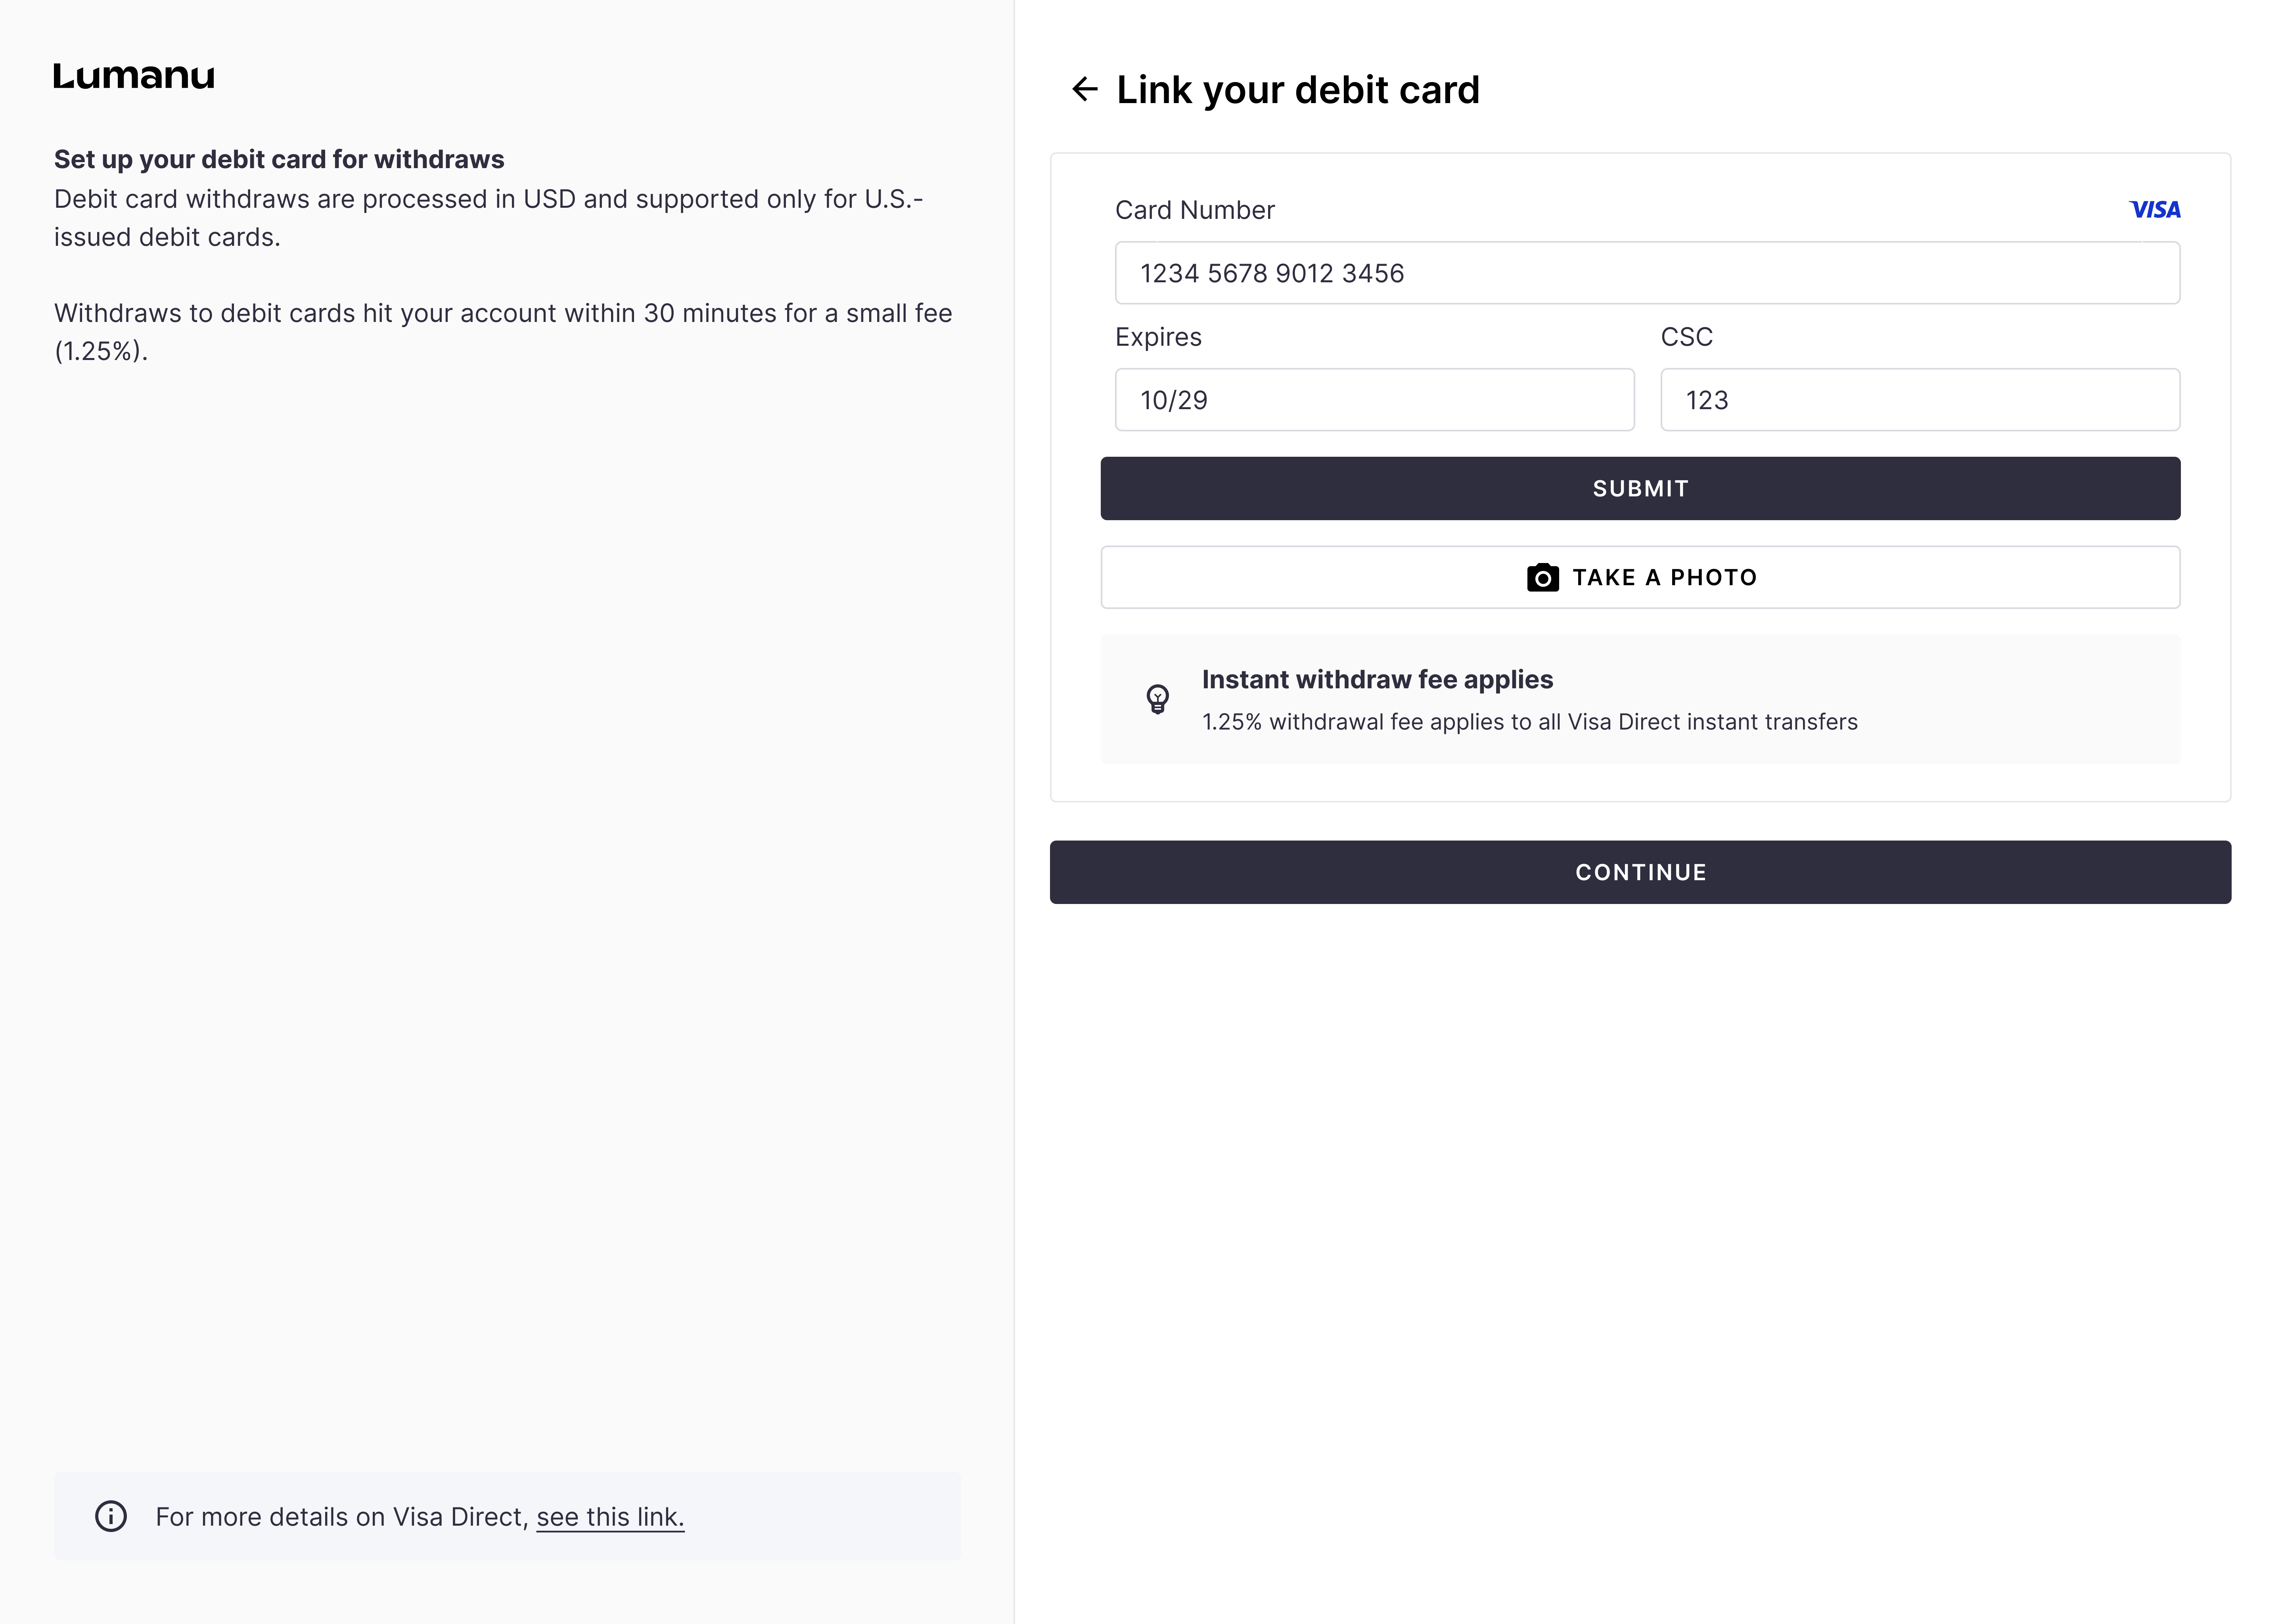The height and width of the screenshot is (1624, 2284).
Task: Click the "Link your debit card" heading
Action: pyautogui.click(x=1297, y=90)
